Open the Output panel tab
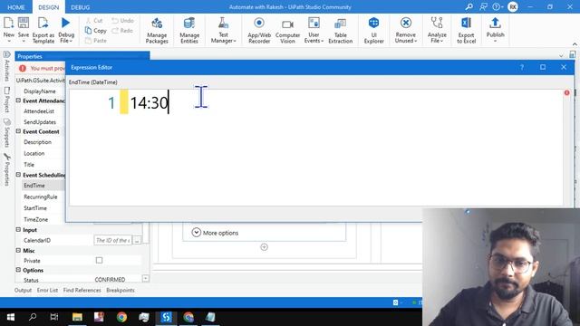This screenshot has height=326, width=580. [x=23, y=290]
